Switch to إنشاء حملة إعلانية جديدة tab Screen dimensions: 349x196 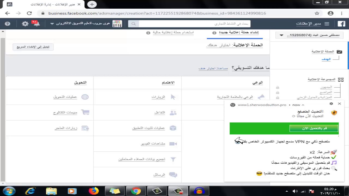(x=239, y=32)
